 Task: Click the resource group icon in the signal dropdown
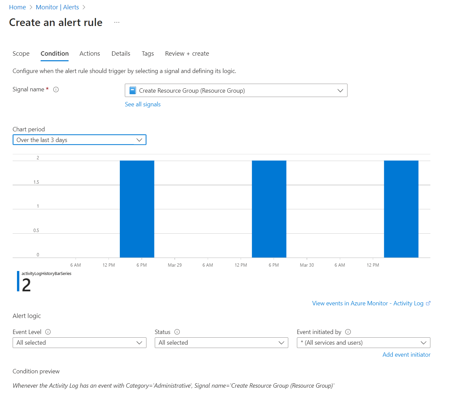click(133, 90)
